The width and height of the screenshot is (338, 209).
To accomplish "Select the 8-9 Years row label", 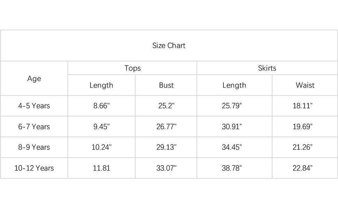I will click(x=34, y=147).
